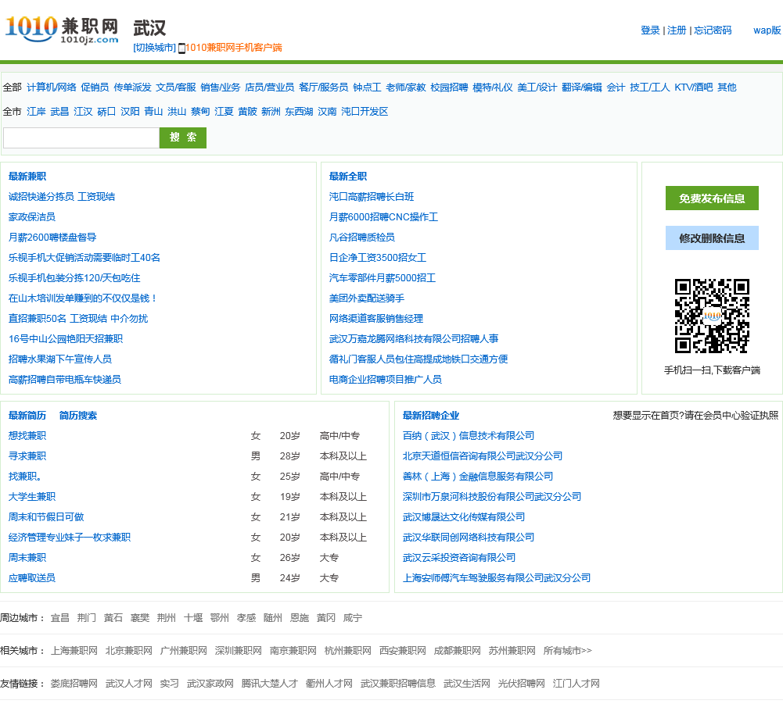
Task: Open 腾讯大楚人才 friendly link
Action: (x=269, y=684)
